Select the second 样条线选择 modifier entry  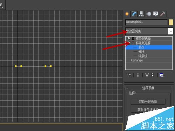click(x=143, y=43)
